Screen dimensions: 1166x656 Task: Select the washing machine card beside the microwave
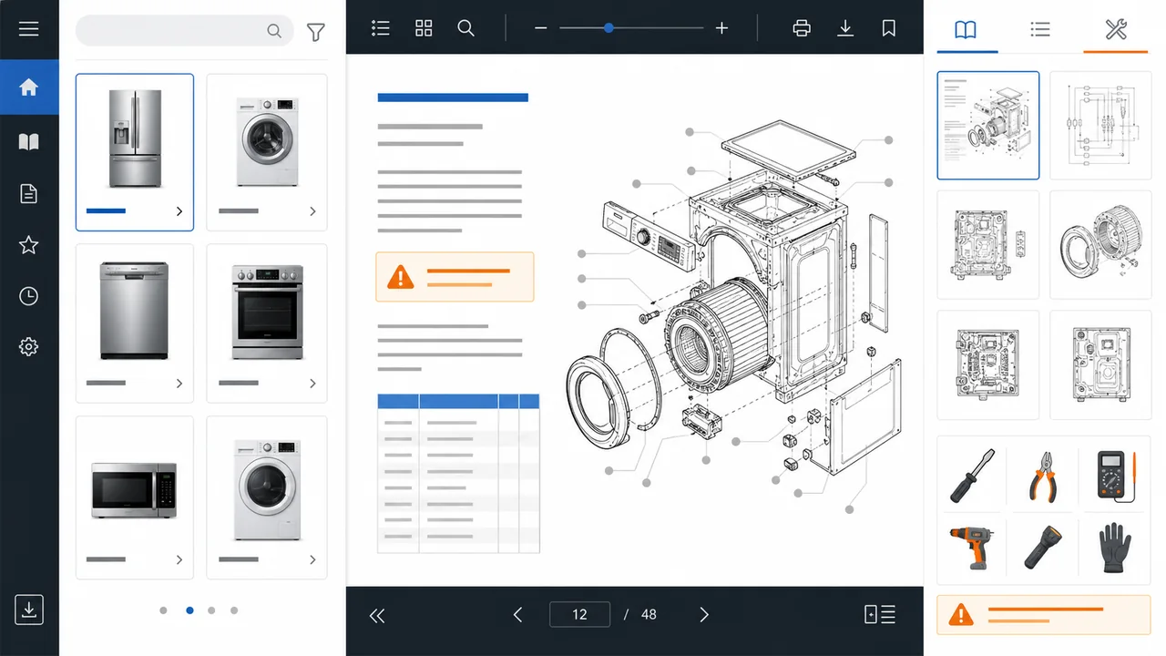pos(267,497)
